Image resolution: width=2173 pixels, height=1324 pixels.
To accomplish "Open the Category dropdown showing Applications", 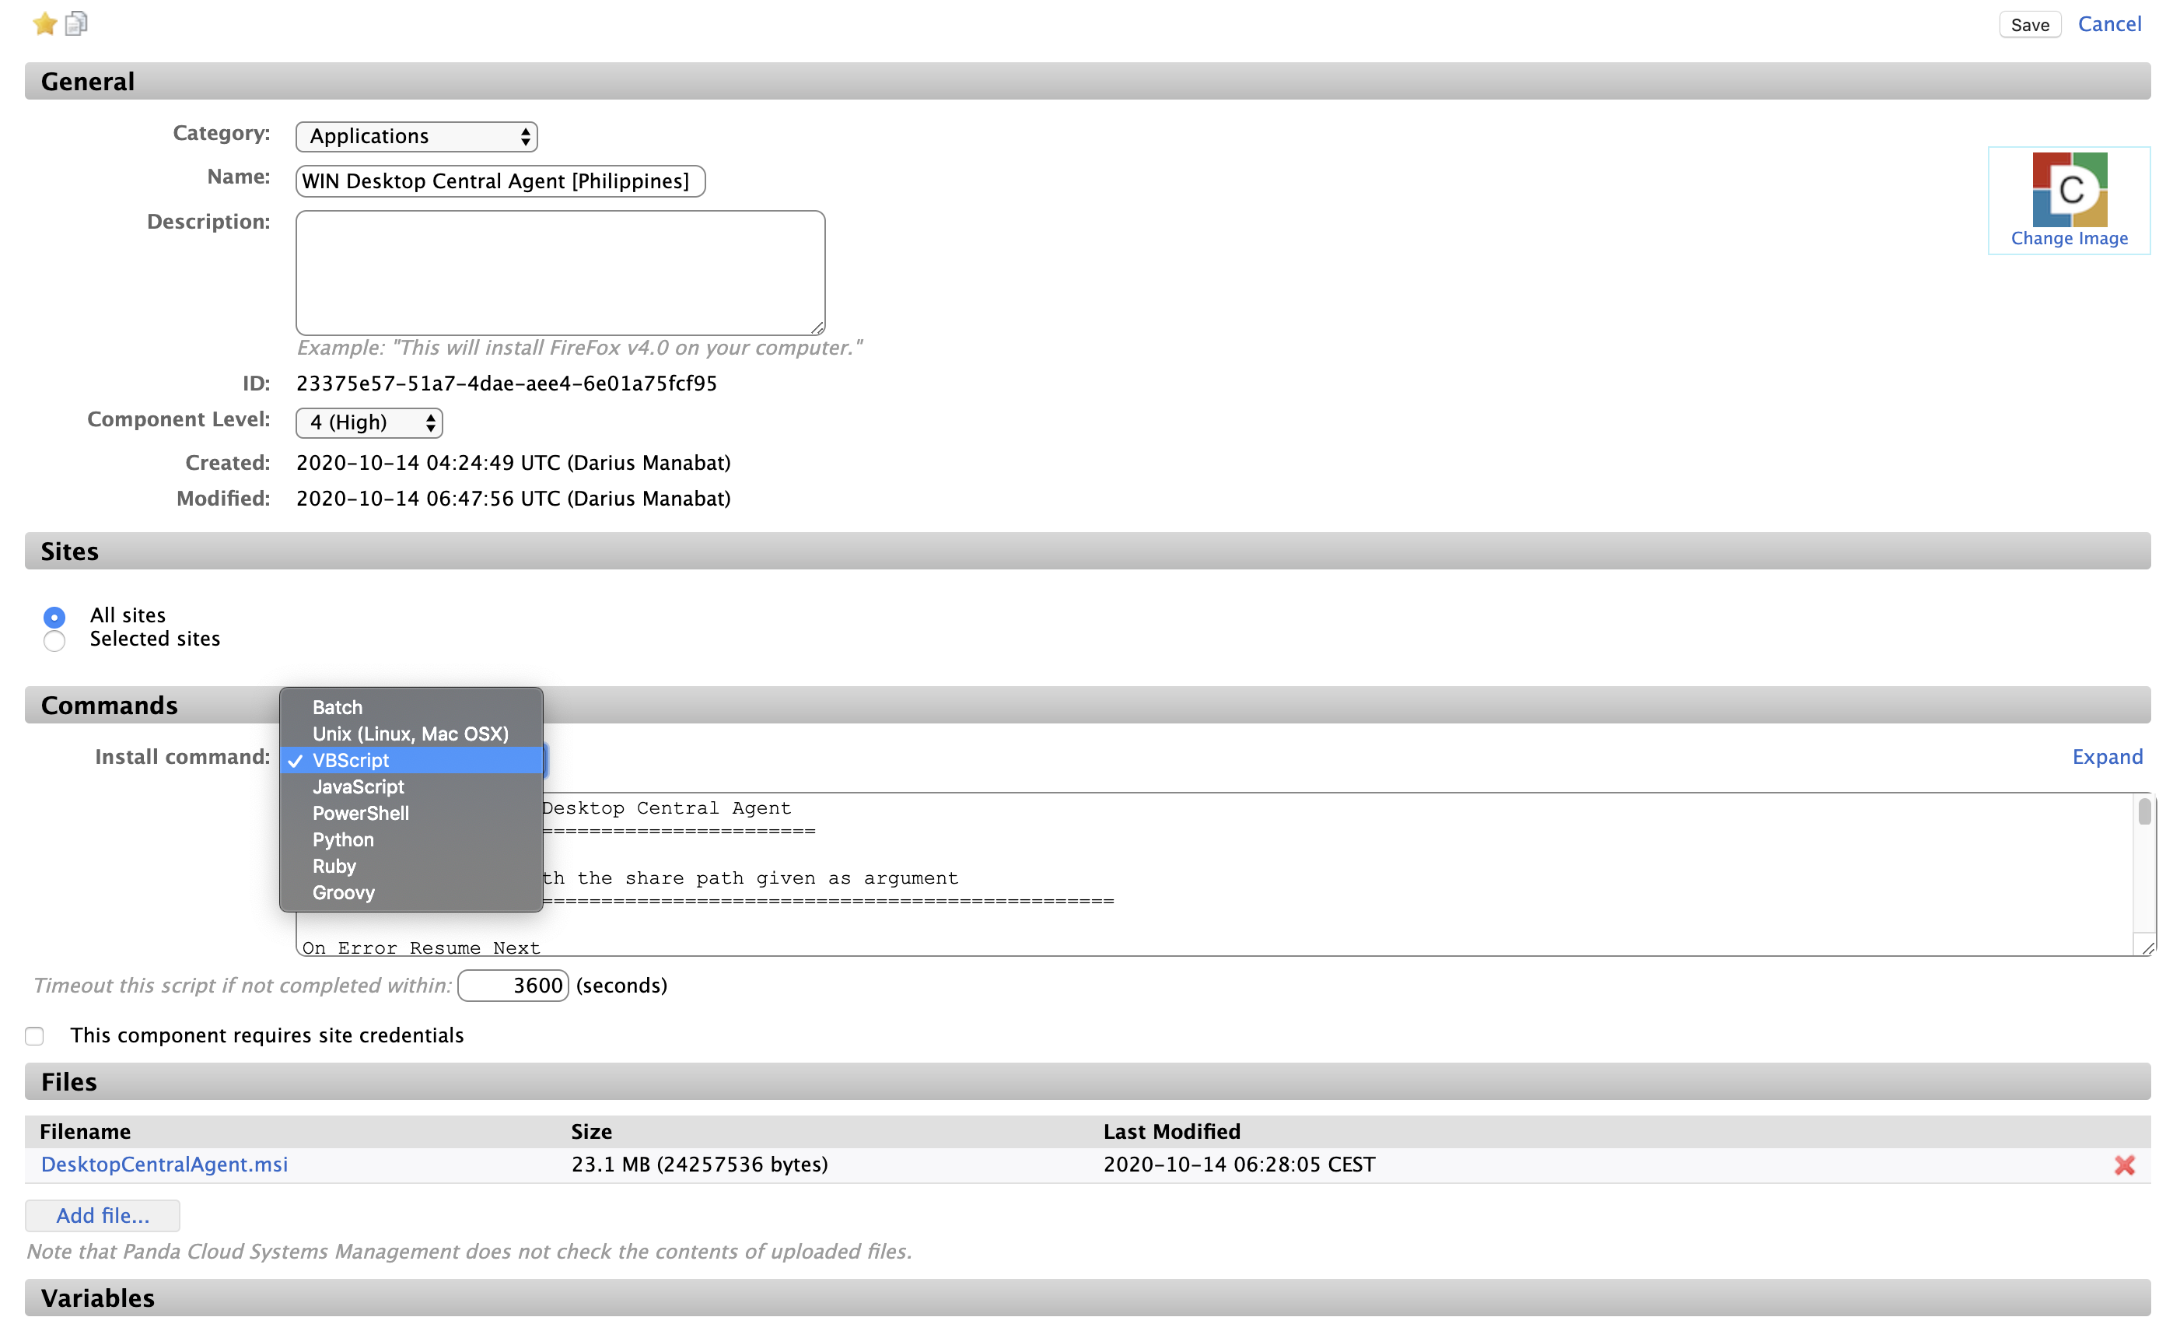I will pyautogui.click(x=416, y=137).
